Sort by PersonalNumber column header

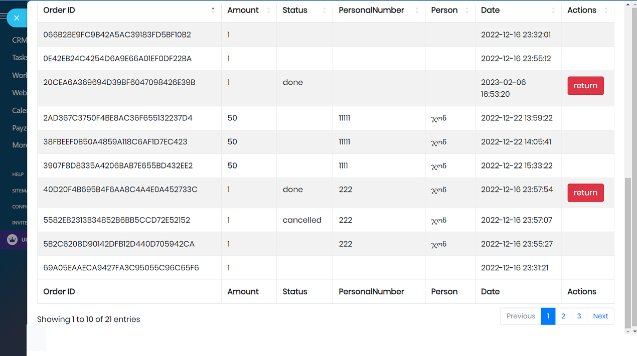[371, 10]
